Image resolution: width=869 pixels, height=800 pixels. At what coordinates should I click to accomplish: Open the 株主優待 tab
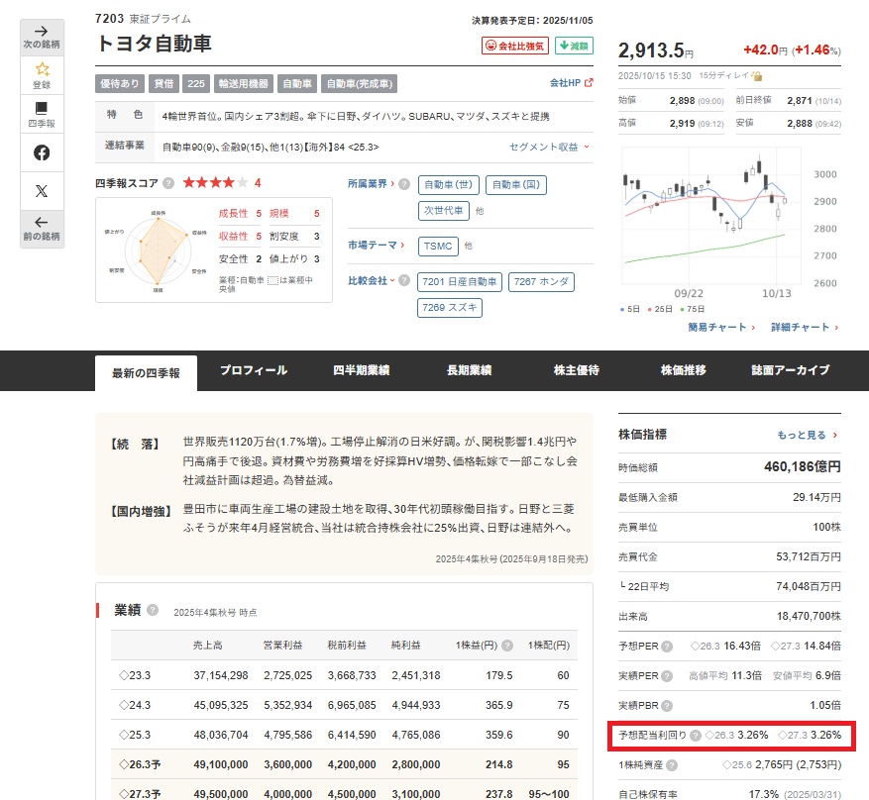point(576,371)
